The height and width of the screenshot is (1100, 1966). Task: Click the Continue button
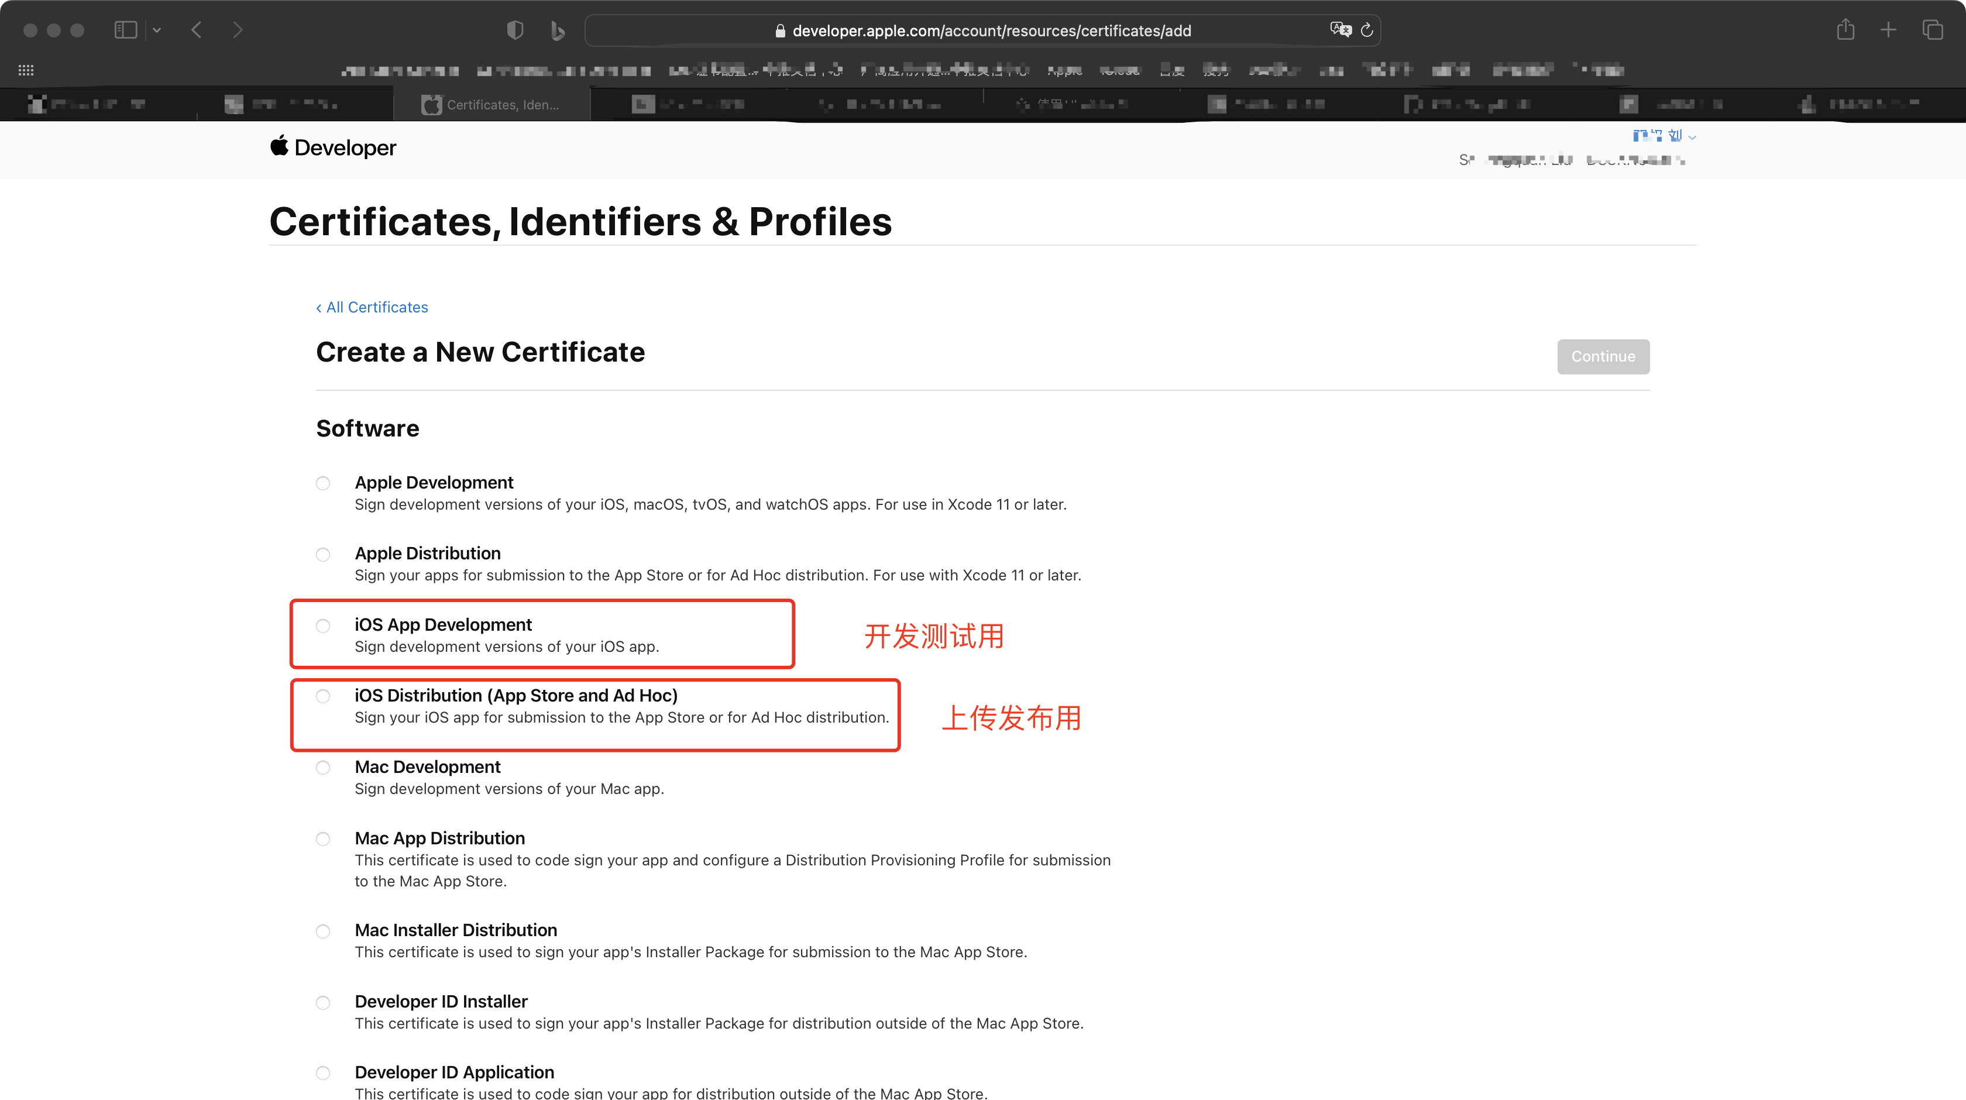[1603, 356]
